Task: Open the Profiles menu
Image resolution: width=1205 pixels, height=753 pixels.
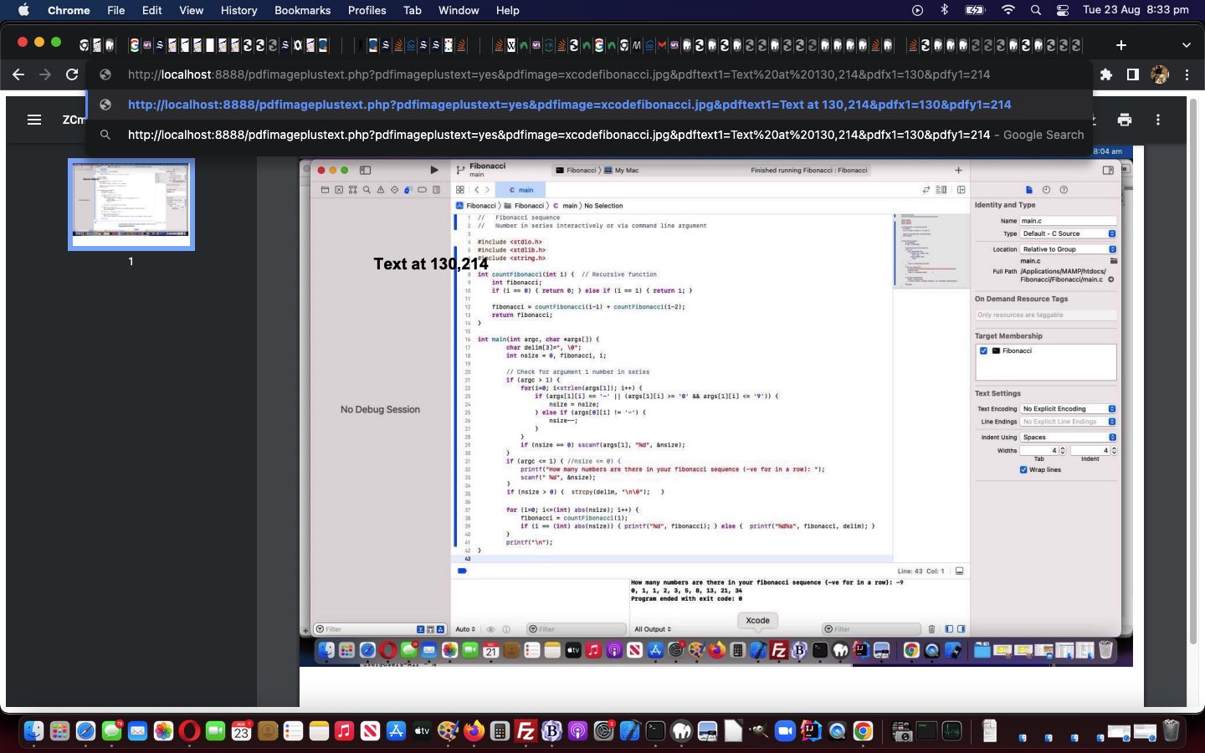Action: (367, 10)
